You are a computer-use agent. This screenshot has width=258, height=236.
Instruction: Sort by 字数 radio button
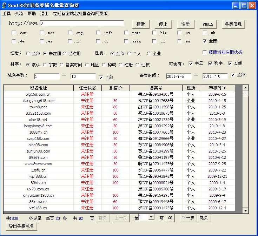click(45, 65)
